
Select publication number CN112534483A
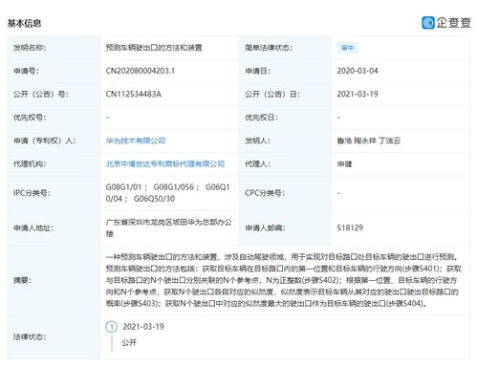(134, 94)
